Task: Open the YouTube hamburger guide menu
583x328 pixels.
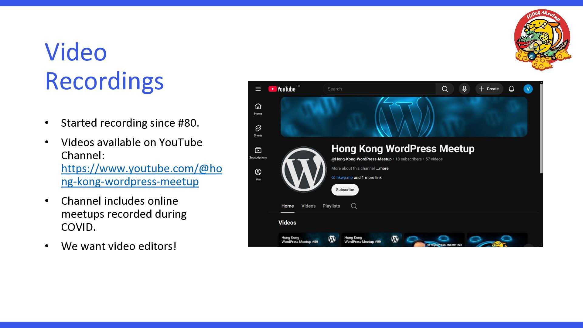Action: (258, 89)
